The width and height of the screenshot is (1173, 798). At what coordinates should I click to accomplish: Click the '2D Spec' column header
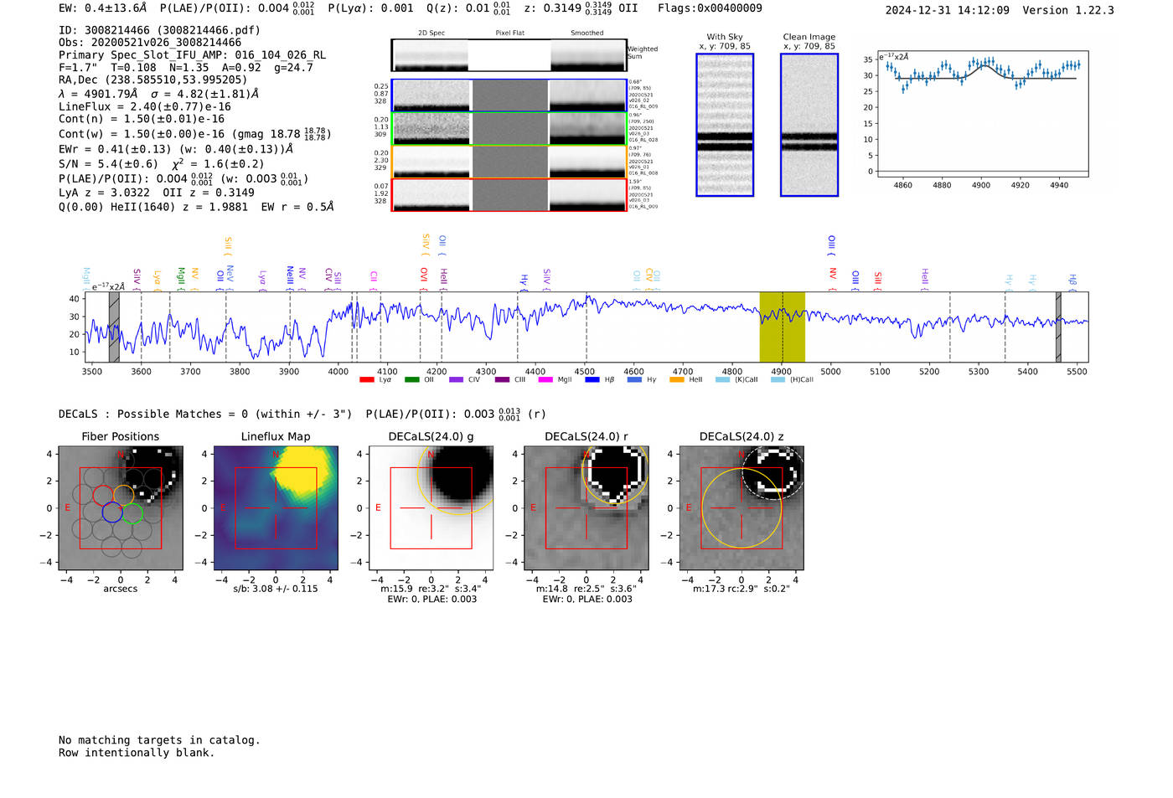pos(431,33)
